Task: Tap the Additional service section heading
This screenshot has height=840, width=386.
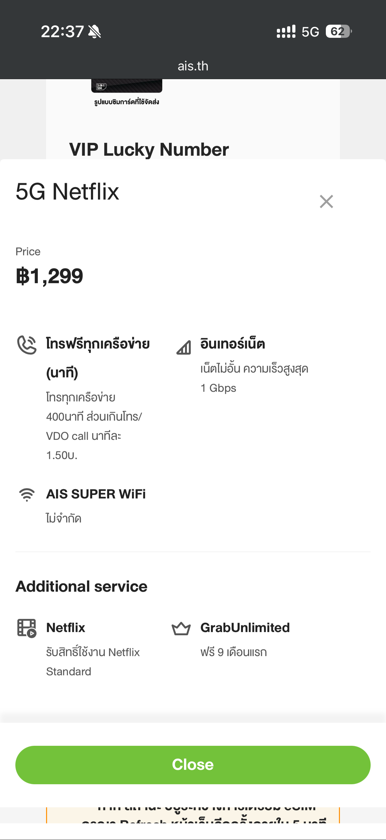Action: (81, 586)
